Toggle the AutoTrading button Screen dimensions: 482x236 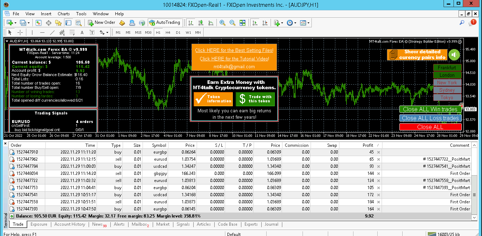coord(164,23)
